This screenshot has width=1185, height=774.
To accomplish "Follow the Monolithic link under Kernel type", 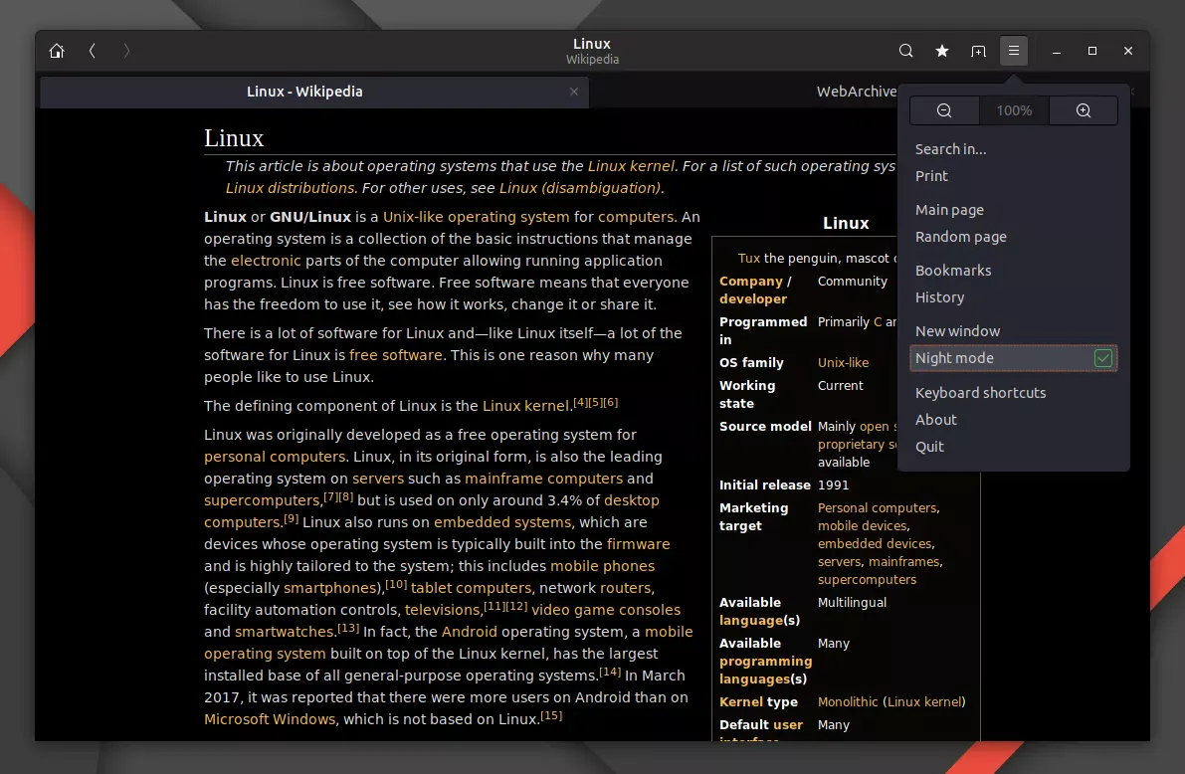I will [x=848, y=702].
